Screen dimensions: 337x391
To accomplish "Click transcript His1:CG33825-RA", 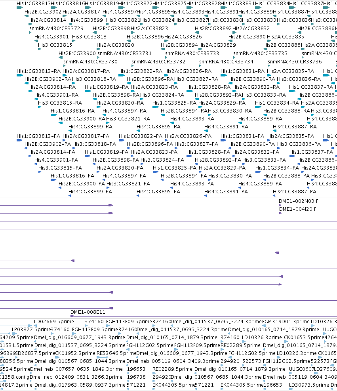I will point(175,103).
